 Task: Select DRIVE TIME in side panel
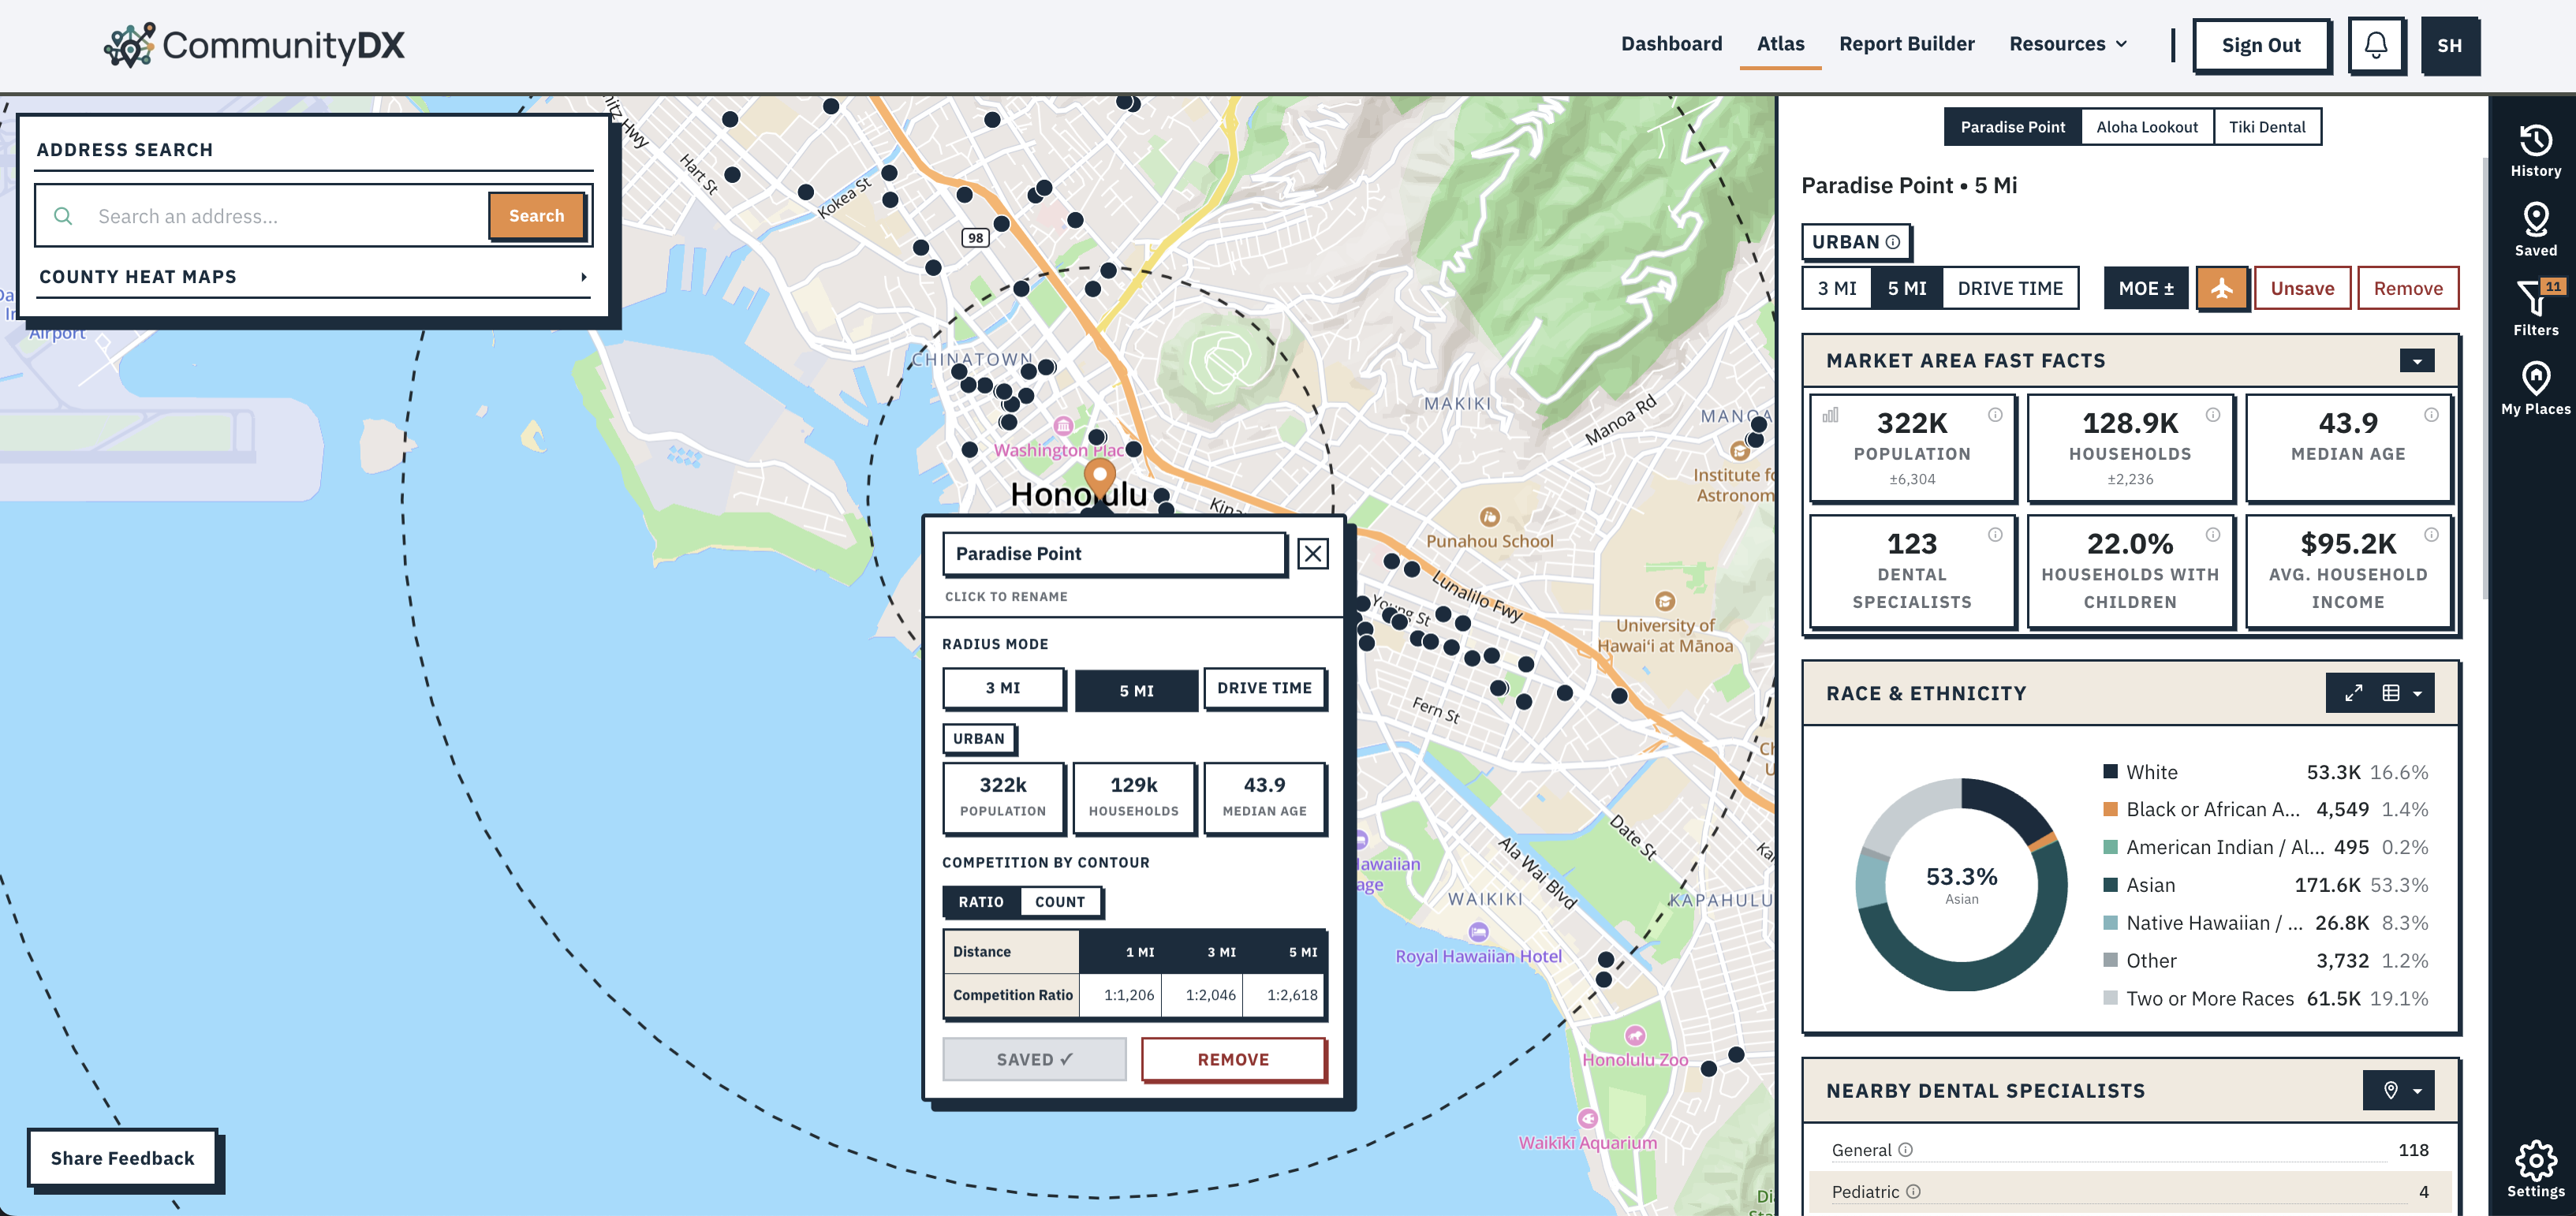2010,288
